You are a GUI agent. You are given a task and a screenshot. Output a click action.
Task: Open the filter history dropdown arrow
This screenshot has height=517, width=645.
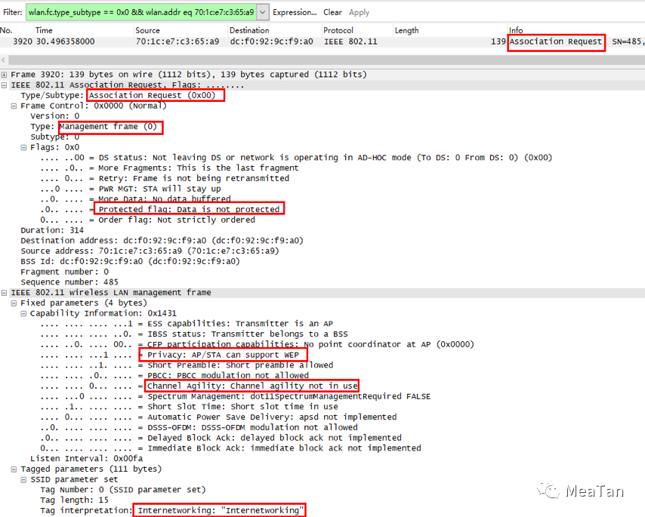[262, 12]
